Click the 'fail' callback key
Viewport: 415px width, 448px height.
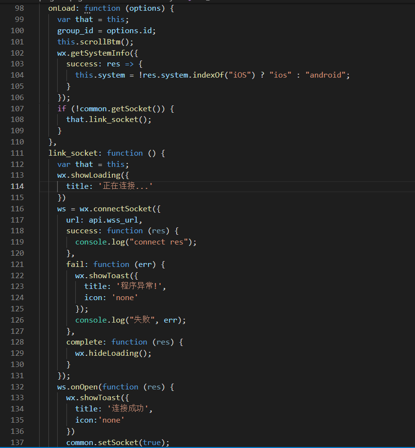75,265
